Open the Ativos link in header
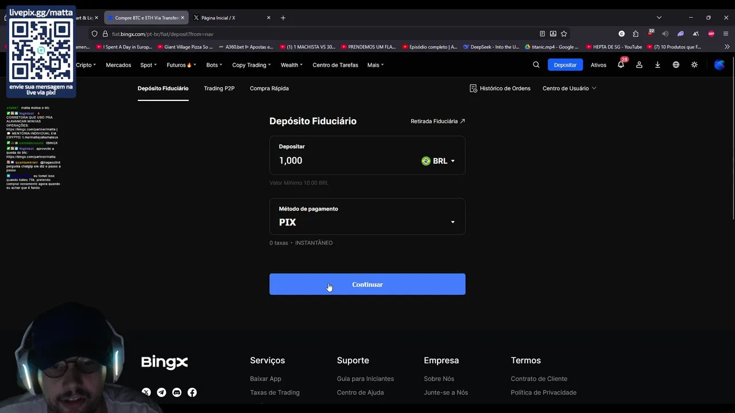This screenshot has width=735, height=413. coord(598,65)
